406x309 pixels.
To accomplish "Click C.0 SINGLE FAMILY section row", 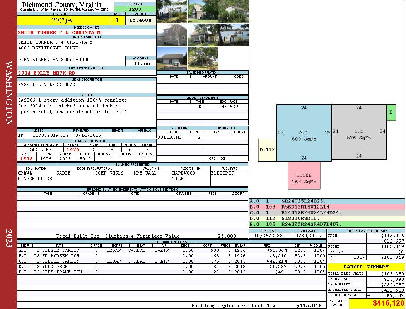I will click(x=171, y=261).
